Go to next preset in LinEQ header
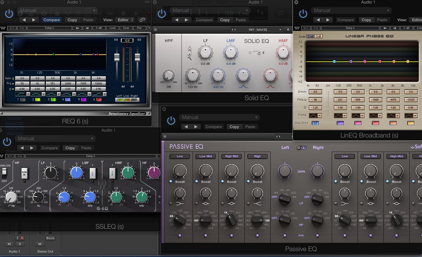The width and height of the screenshot is (422, 257). (x=328, y=20)
